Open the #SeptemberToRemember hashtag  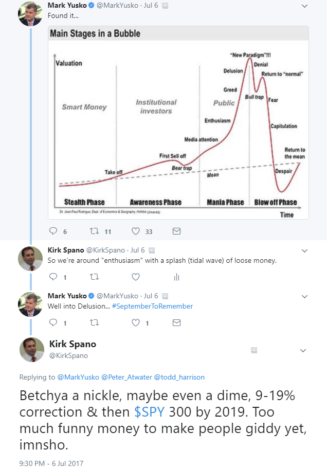coord(152,306)
